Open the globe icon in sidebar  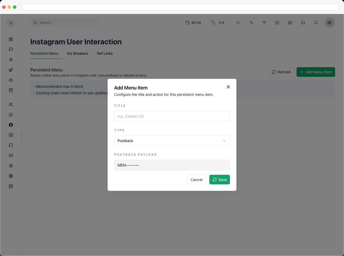11,176
